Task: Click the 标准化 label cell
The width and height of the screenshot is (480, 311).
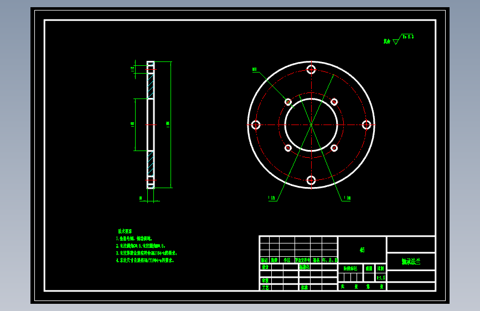Action: [x=304, y=267]
